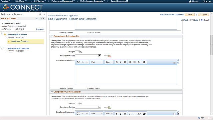Collapse the left Performance Process pane
Image resolution: width=213 pixels, height=120 pixels.
(x=44, y=14)
